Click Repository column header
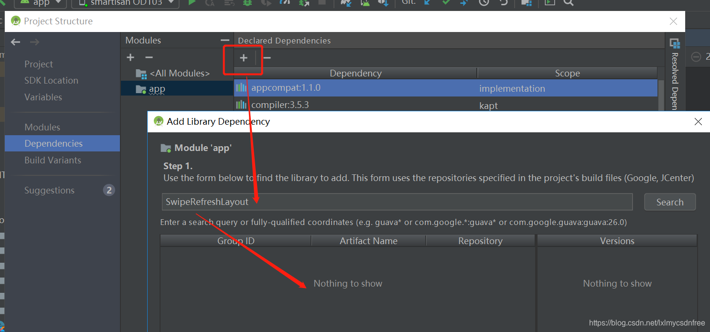This screenshot has height=332, width=710. (x=480, y=241)
